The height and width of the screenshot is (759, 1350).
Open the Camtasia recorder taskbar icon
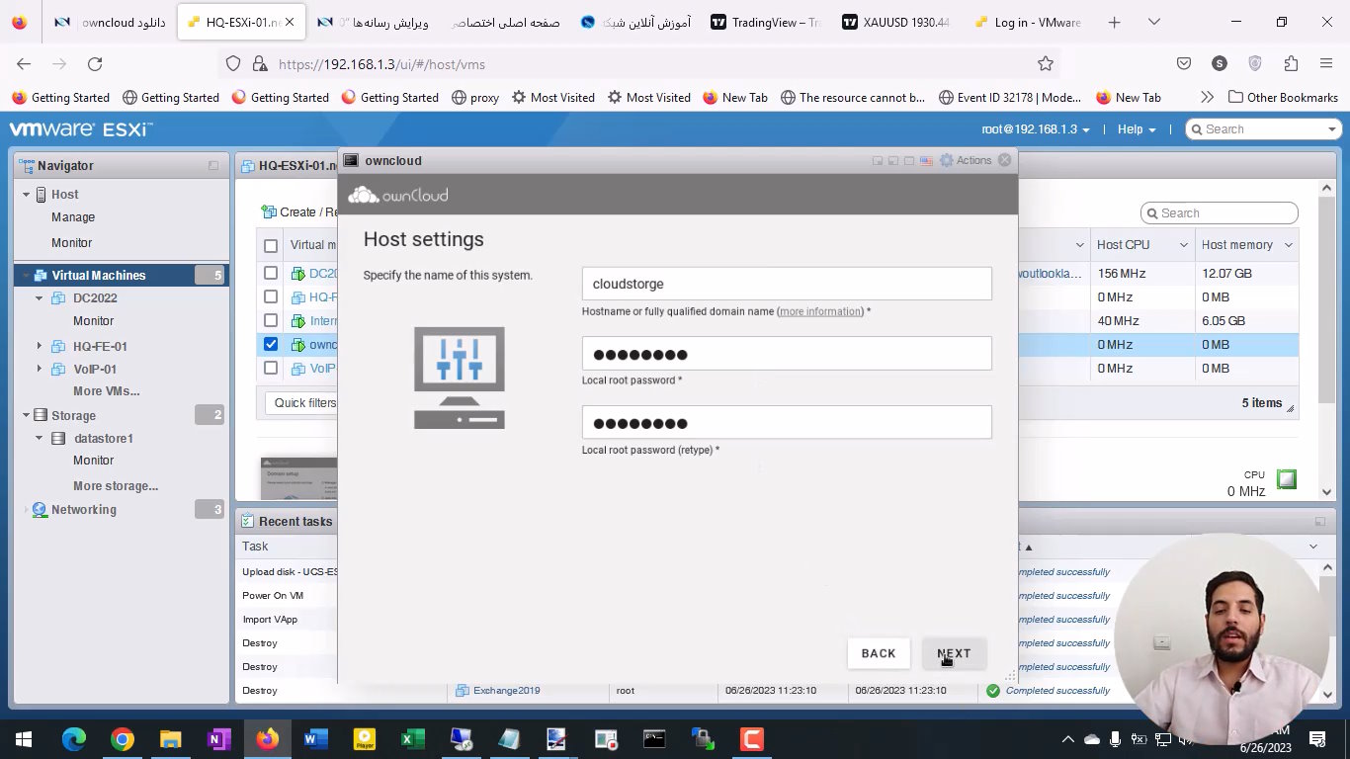(751, 739)
